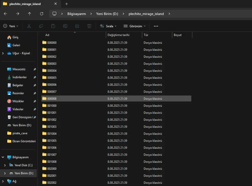Viewport: 252px width, 186px height.
Task: Cut the selected item with scissors icon
Action: coord(29,26)
